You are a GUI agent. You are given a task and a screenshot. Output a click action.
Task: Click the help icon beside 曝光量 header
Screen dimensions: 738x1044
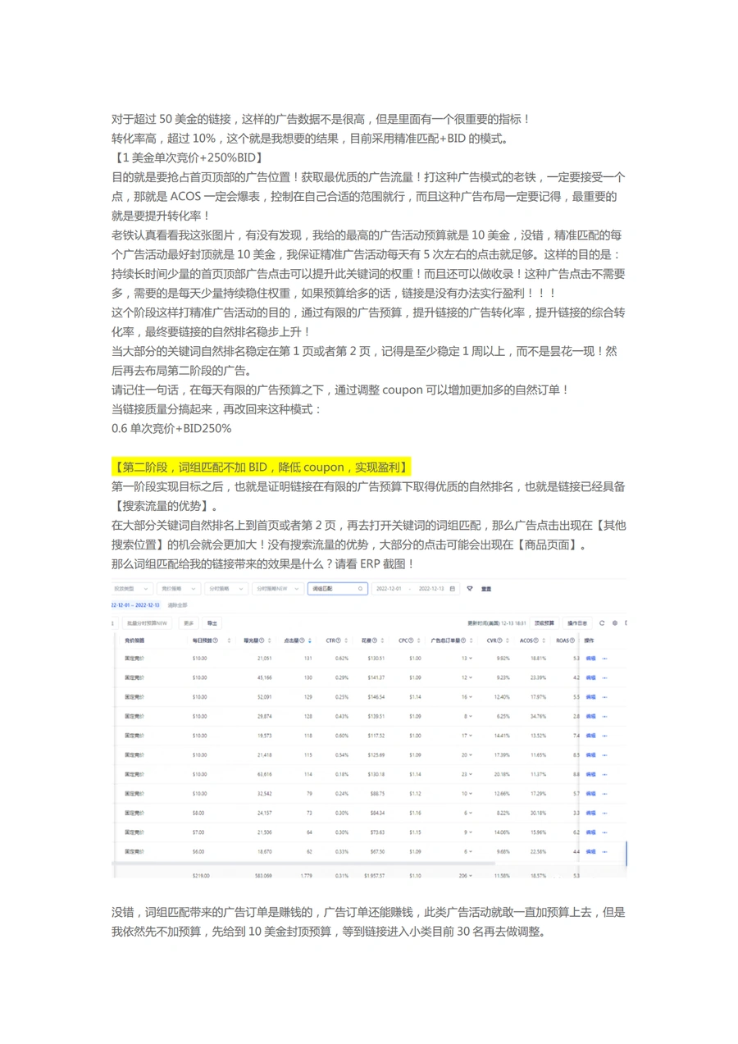click(x=262, y=641)
